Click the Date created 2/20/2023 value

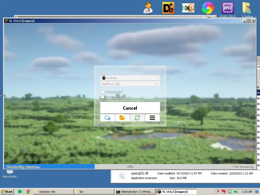click(x=241, y=173)
